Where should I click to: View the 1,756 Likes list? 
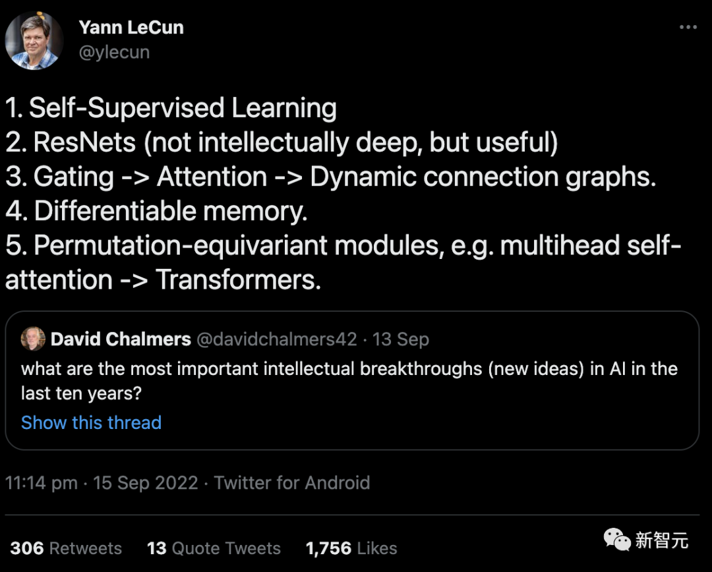tap(350, 548)
